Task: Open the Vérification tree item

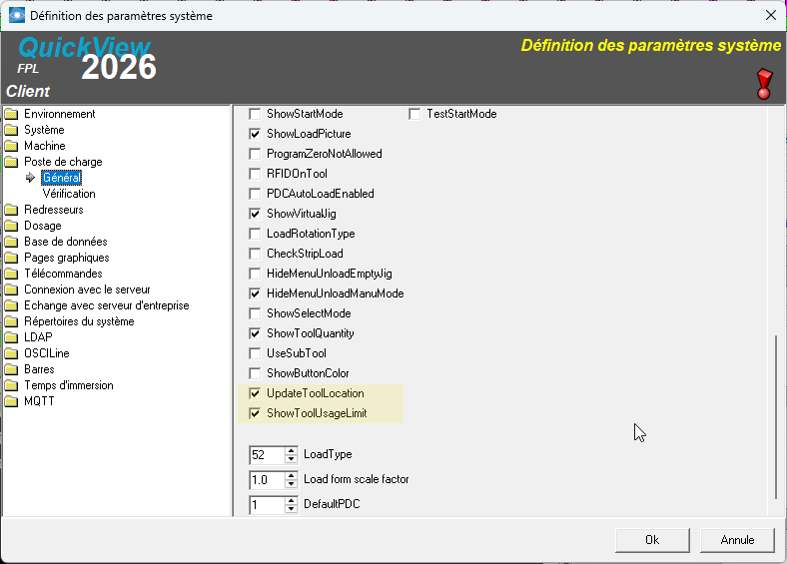Action: [69, 194]
